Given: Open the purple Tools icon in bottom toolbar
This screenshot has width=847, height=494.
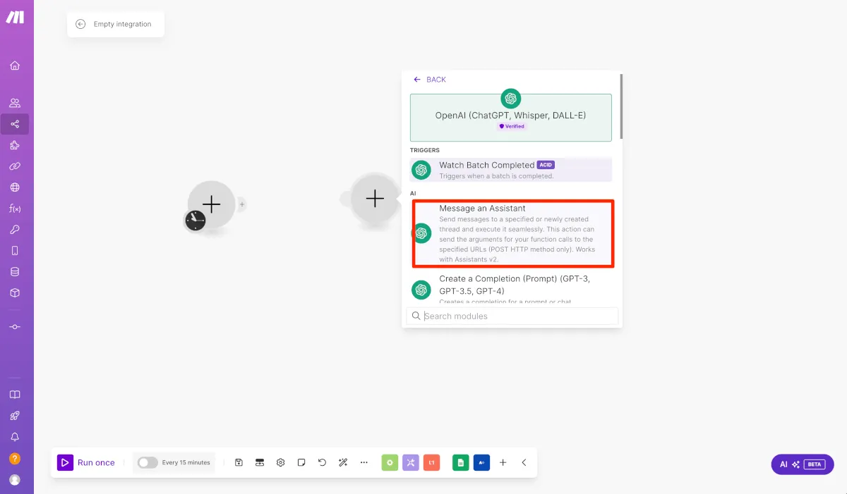Looking at the screenshot, I should click(x=411, y=462).
